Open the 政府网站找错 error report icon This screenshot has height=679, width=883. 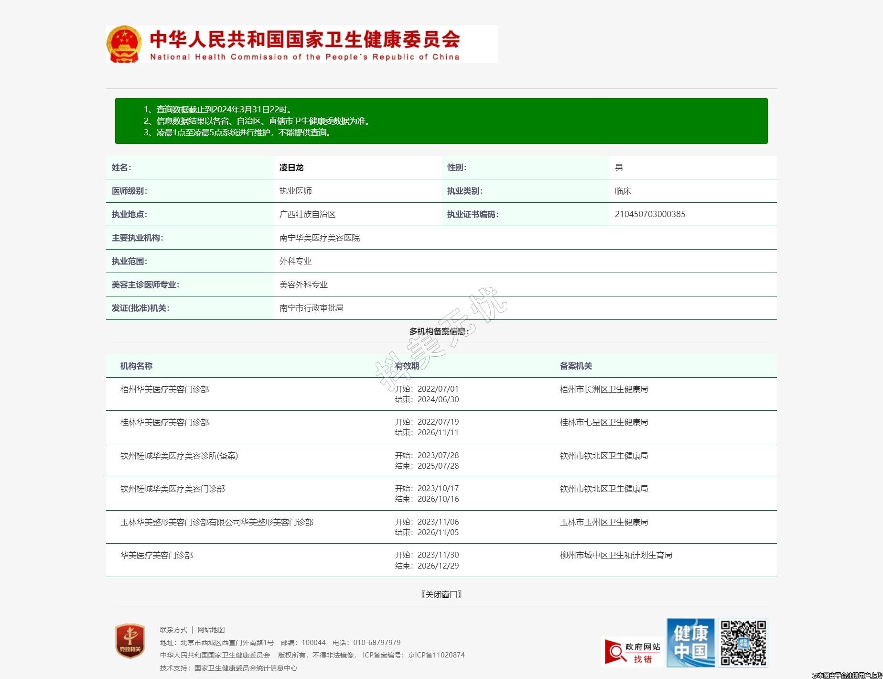click(x=633, y=652)
